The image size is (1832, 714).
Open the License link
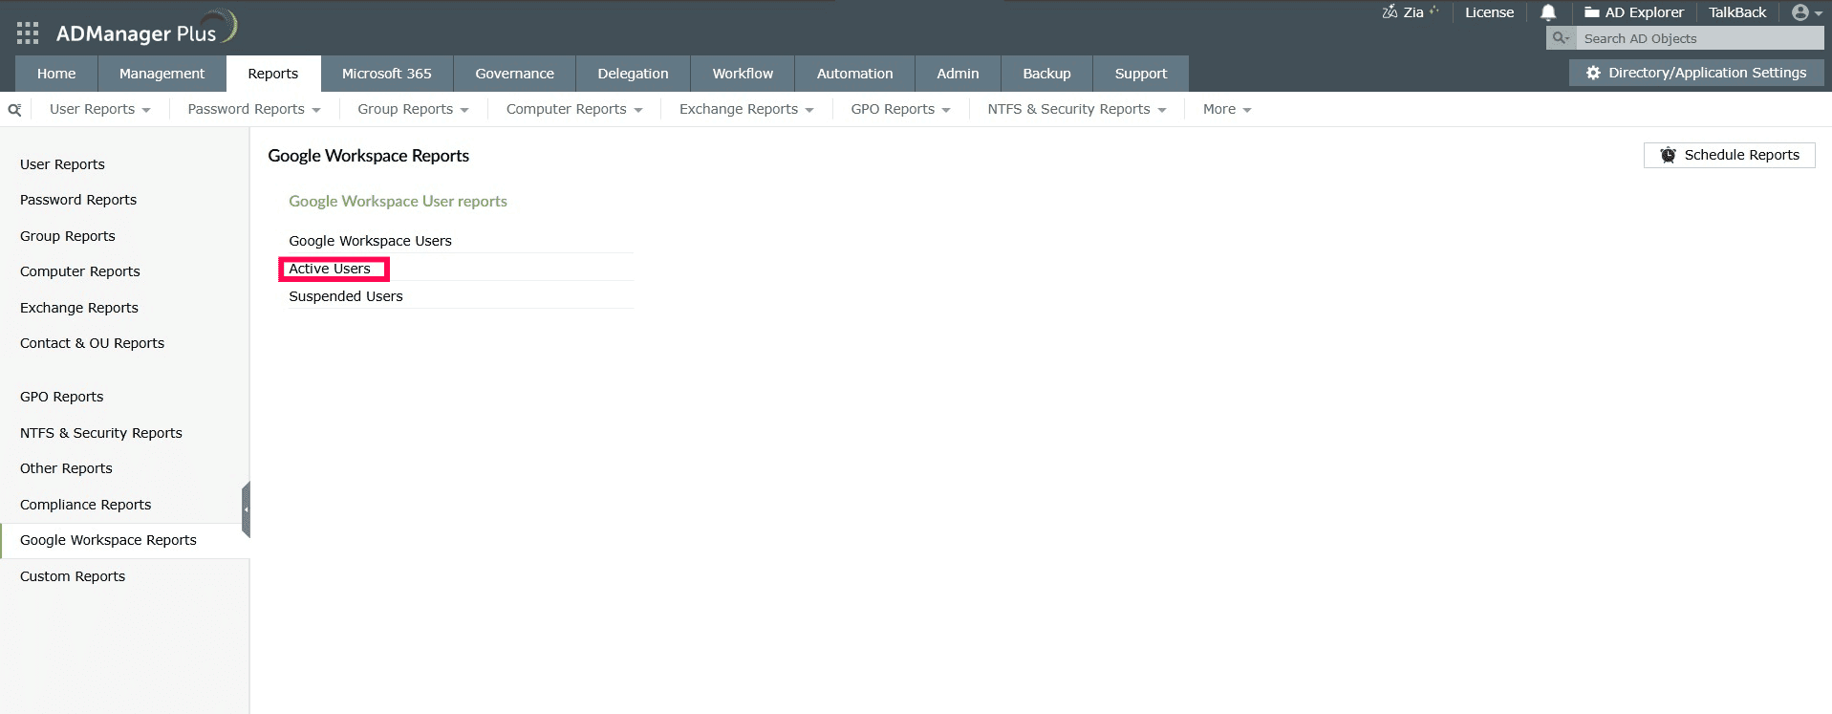pos(1489,12)
